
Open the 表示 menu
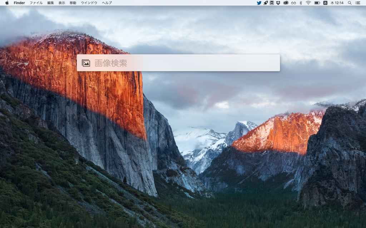[x=61, y=3]
